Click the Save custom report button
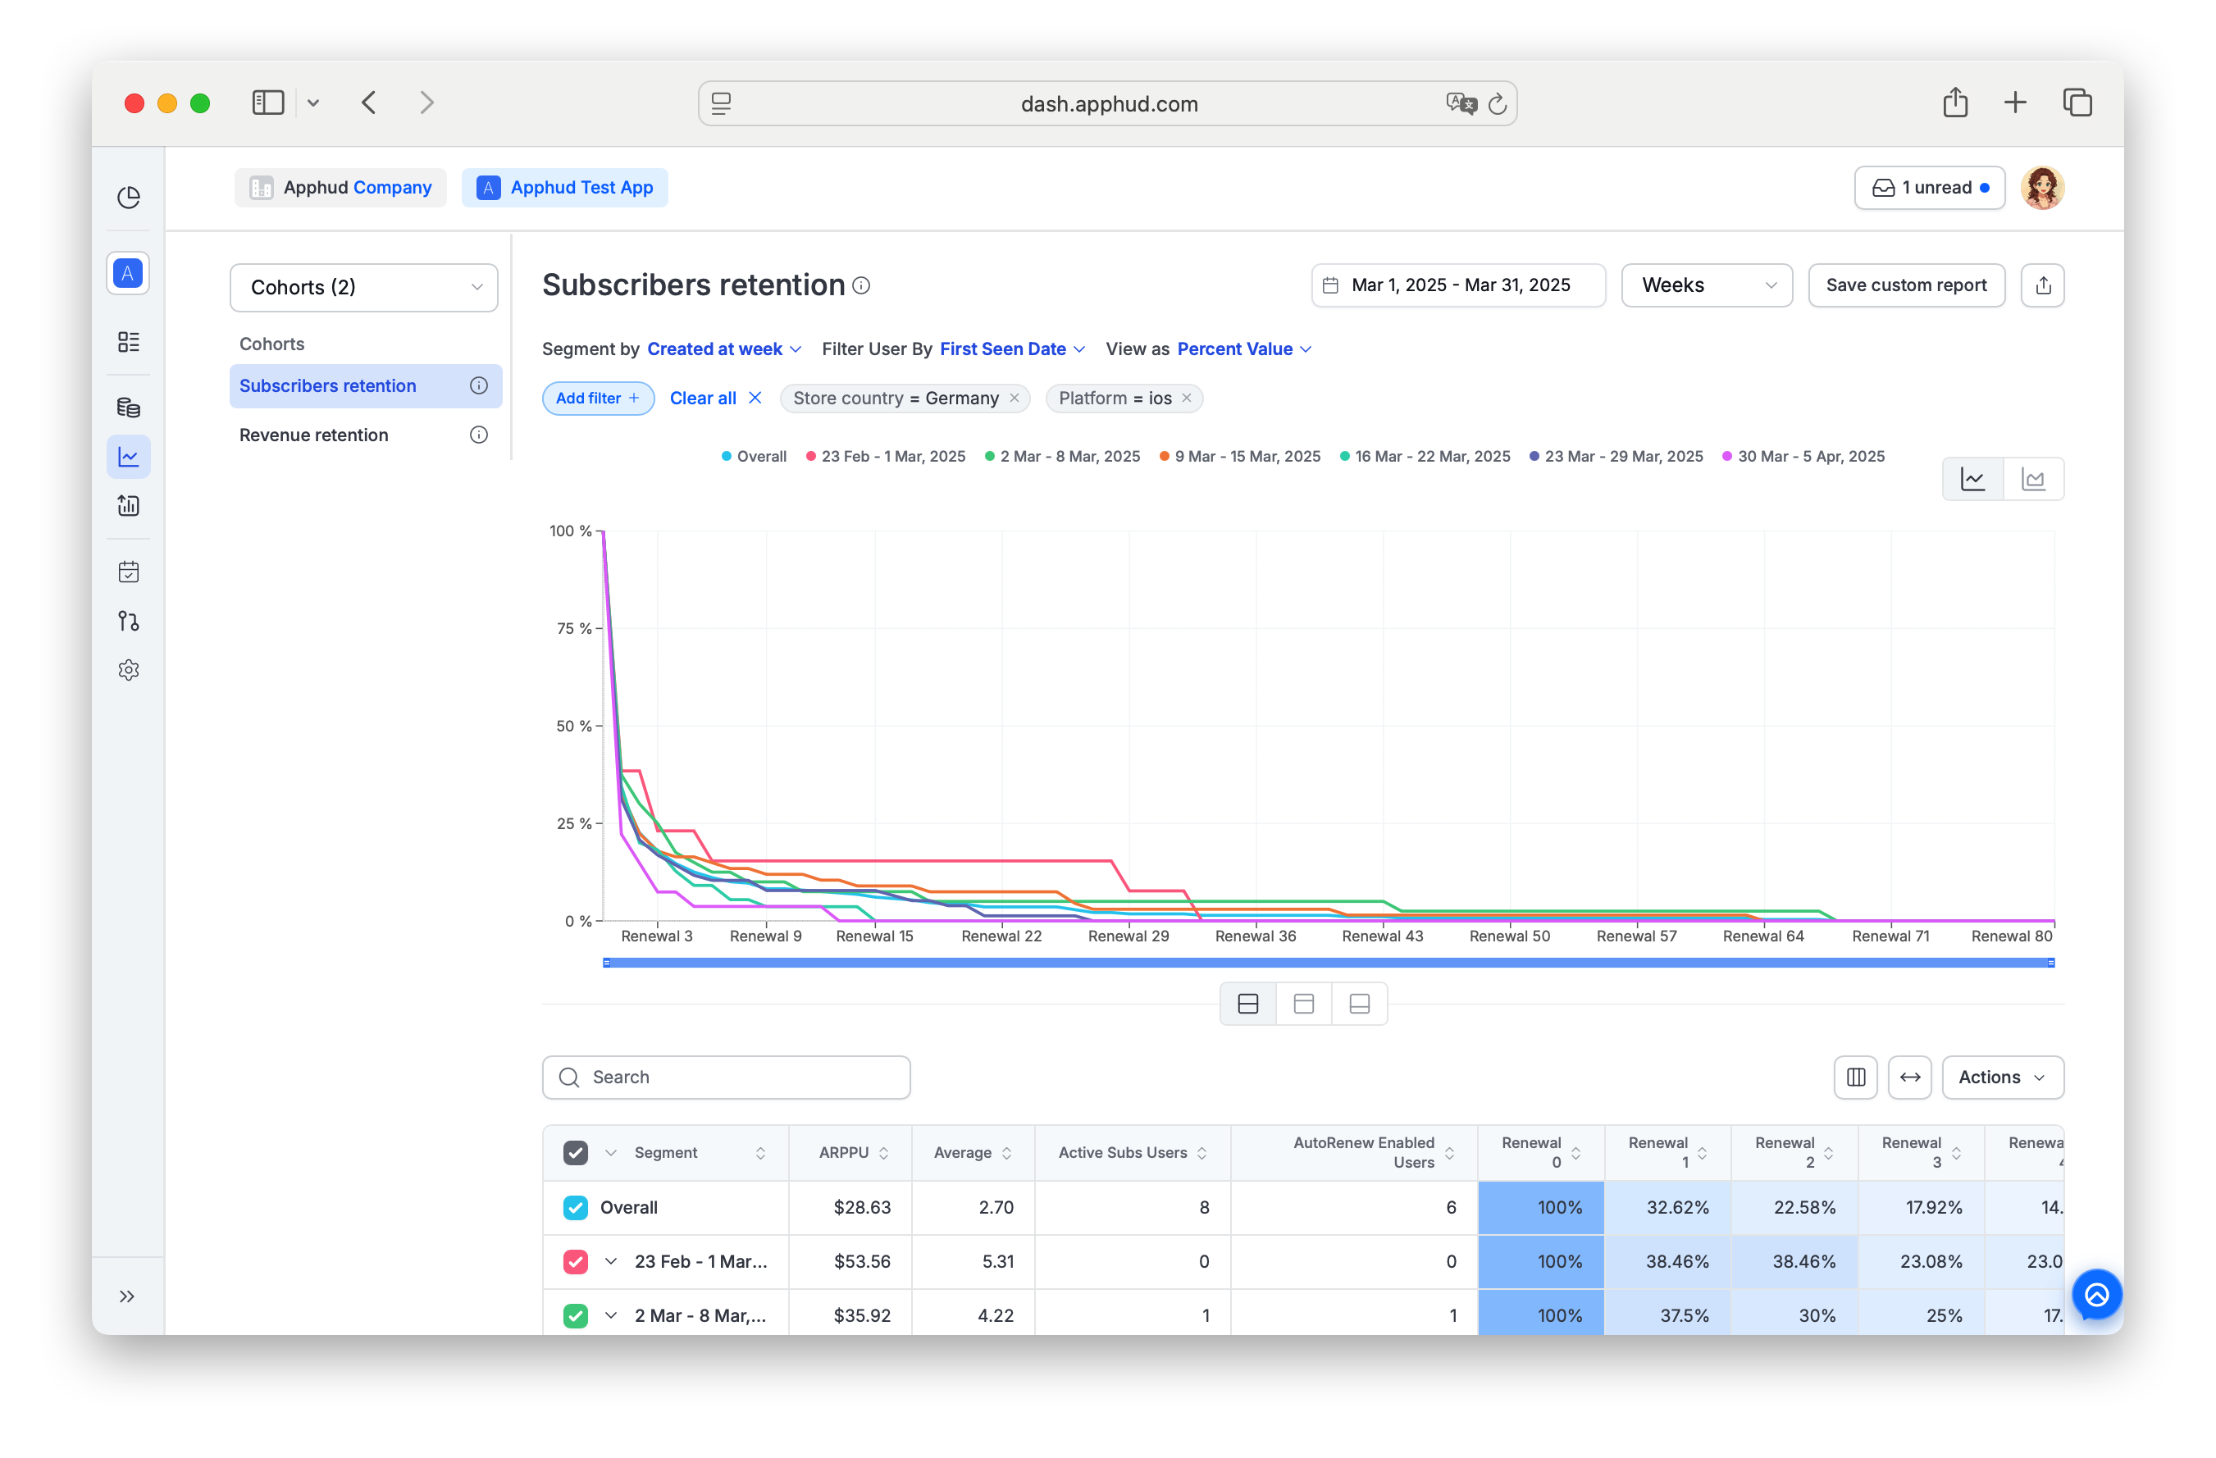2216x1458 pixels. coord(1906,285)
